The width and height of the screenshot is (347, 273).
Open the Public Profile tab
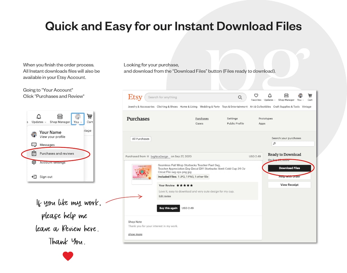(x=235, y=123)
